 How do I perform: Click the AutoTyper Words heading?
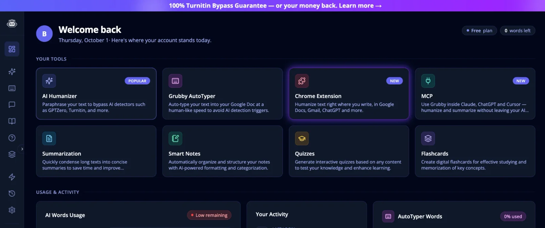(x=420, y=216)
